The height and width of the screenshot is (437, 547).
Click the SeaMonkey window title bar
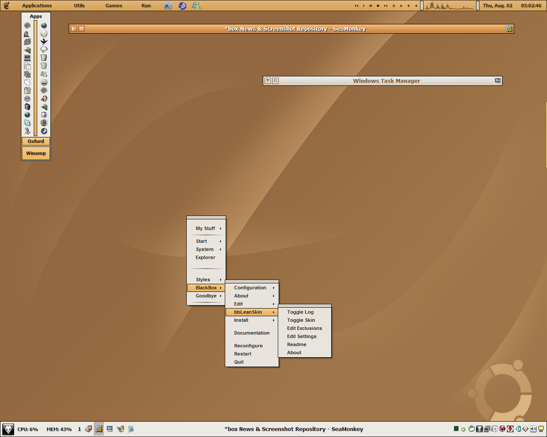[291, 29]
